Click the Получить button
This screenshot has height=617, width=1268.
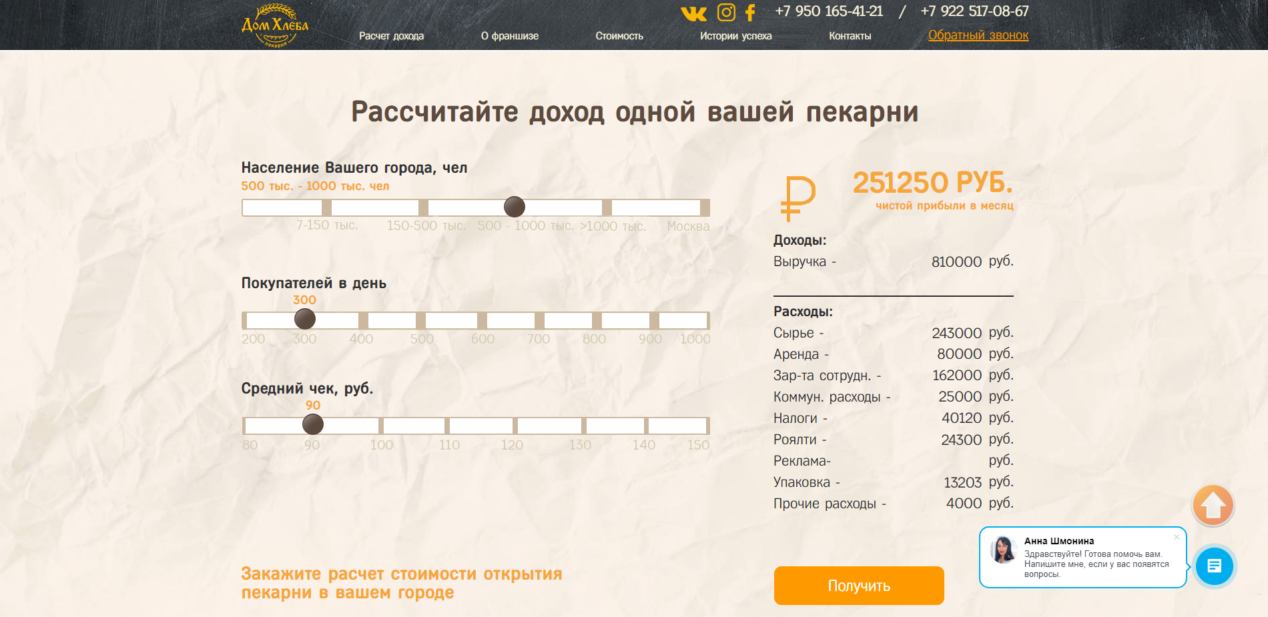(859, 586)
